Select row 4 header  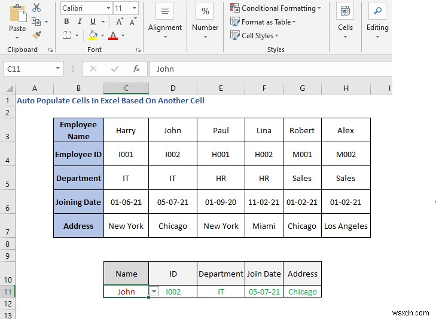8,154
